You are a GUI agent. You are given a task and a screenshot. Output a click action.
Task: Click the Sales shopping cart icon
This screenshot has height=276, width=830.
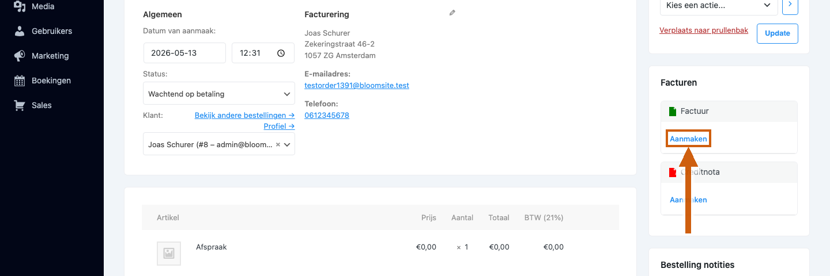20,105
